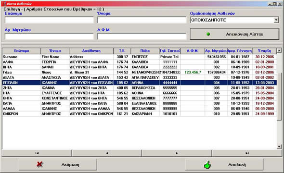Select the Surname sample row
Screen dimensions: 284x173
(140, 57)
